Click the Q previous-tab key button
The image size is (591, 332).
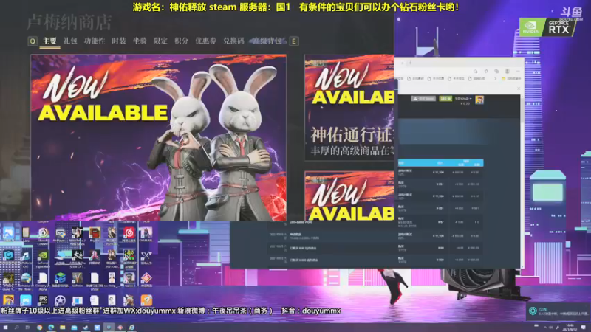[x=33, y=41]
